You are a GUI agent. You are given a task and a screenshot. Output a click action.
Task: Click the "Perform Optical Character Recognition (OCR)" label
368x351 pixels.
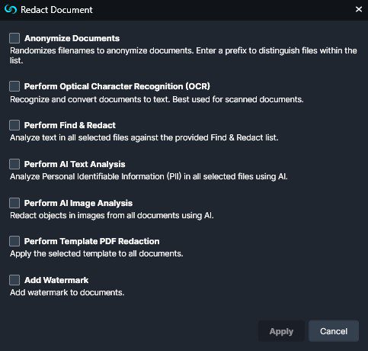tap(117, 86)
